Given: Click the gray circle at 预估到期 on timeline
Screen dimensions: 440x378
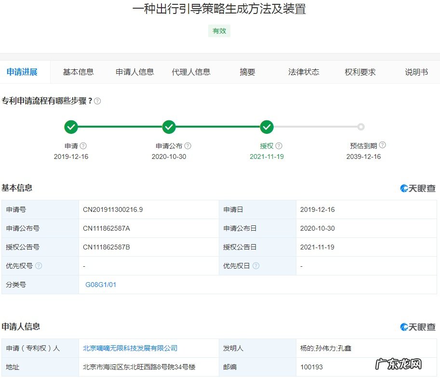Looking at the screenshot, I should [x=361, y=127].
